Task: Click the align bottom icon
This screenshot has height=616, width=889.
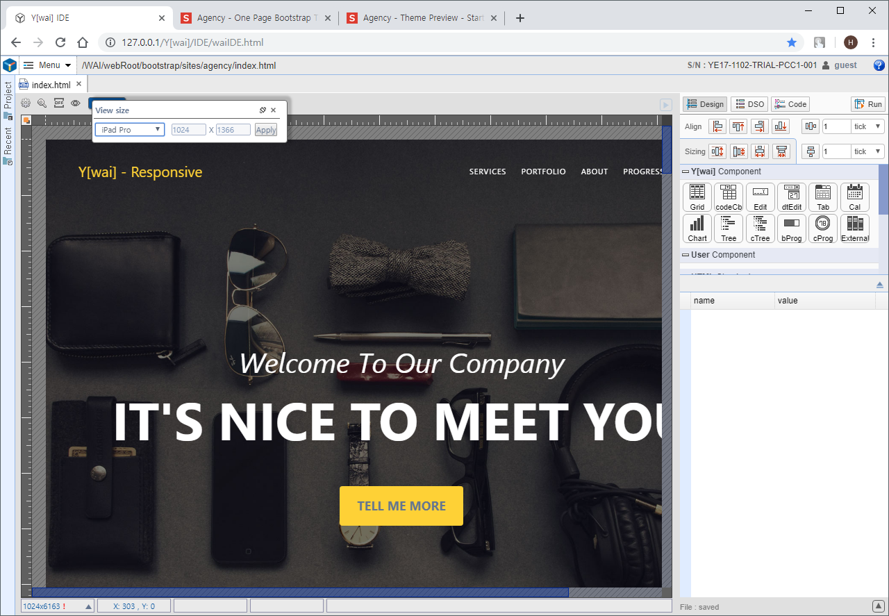Action: (781, 126)
